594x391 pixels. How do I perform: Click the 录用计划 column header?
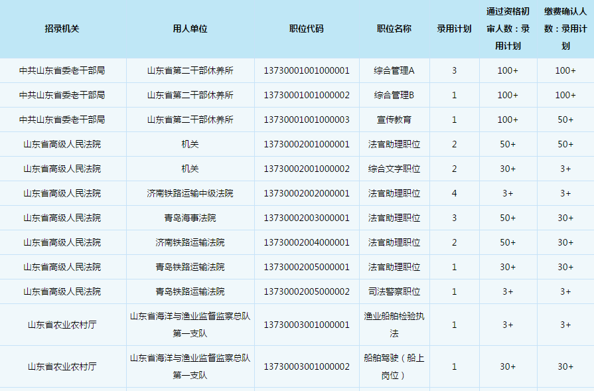tap(454, 29)
